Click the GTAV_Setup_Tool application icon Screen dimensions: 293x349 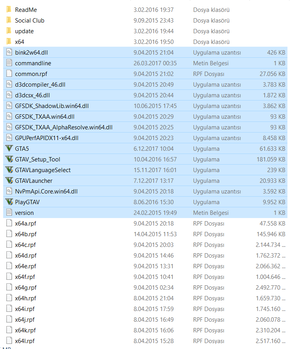tap(9, 159)
